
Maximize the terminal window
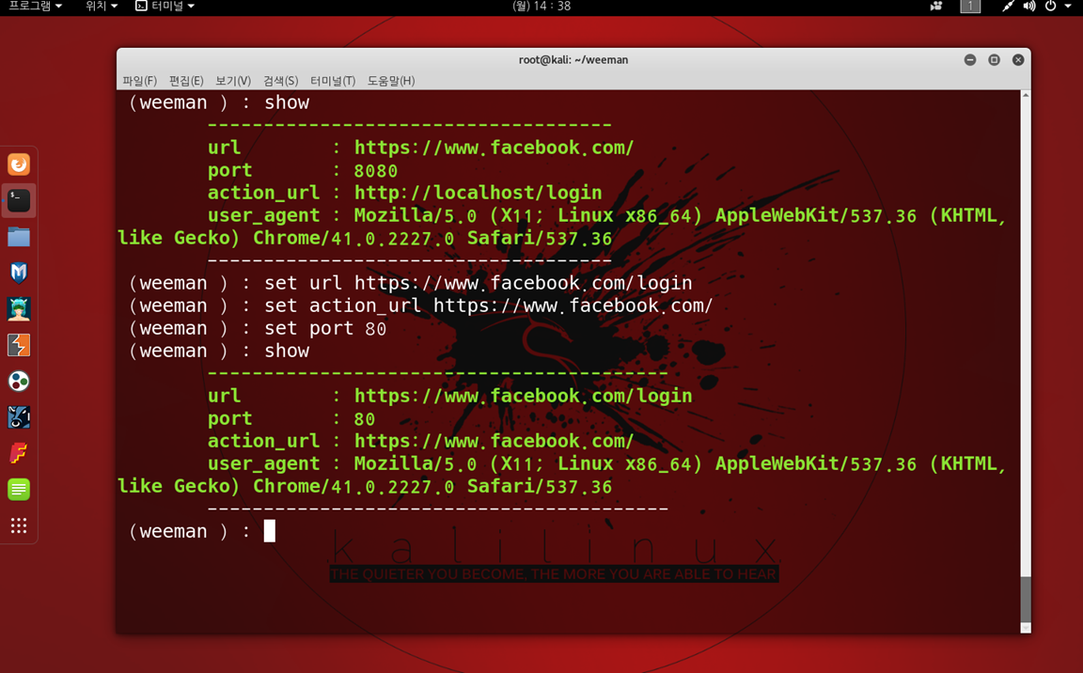994,60
